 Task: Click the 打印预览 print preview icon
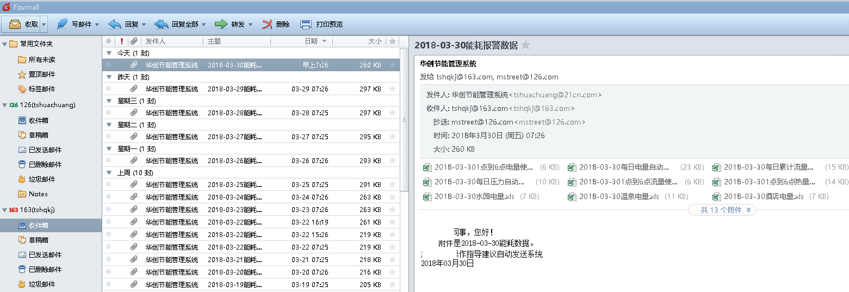(306, 24)
